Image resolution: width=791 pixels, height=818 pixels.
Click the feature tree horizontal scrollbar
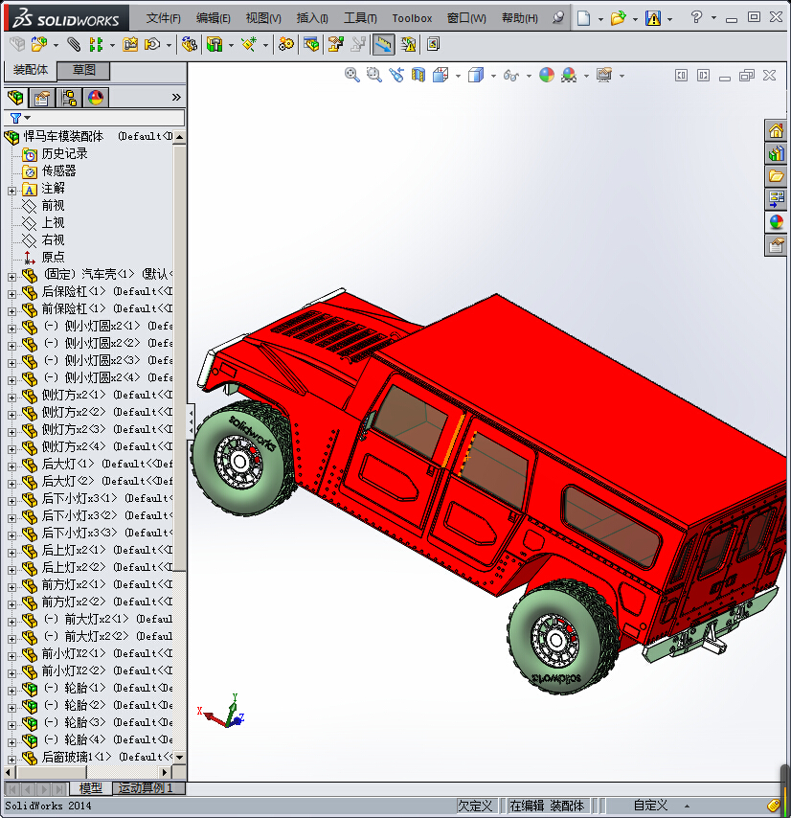point(51,772)
